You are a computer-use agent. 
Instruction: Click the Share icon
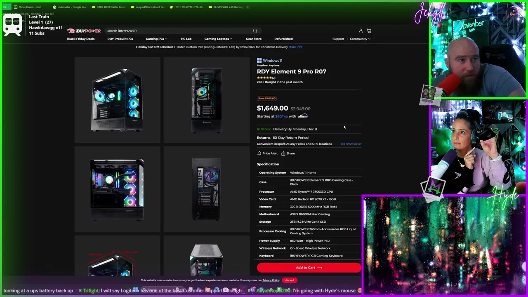tap(283, 153)
